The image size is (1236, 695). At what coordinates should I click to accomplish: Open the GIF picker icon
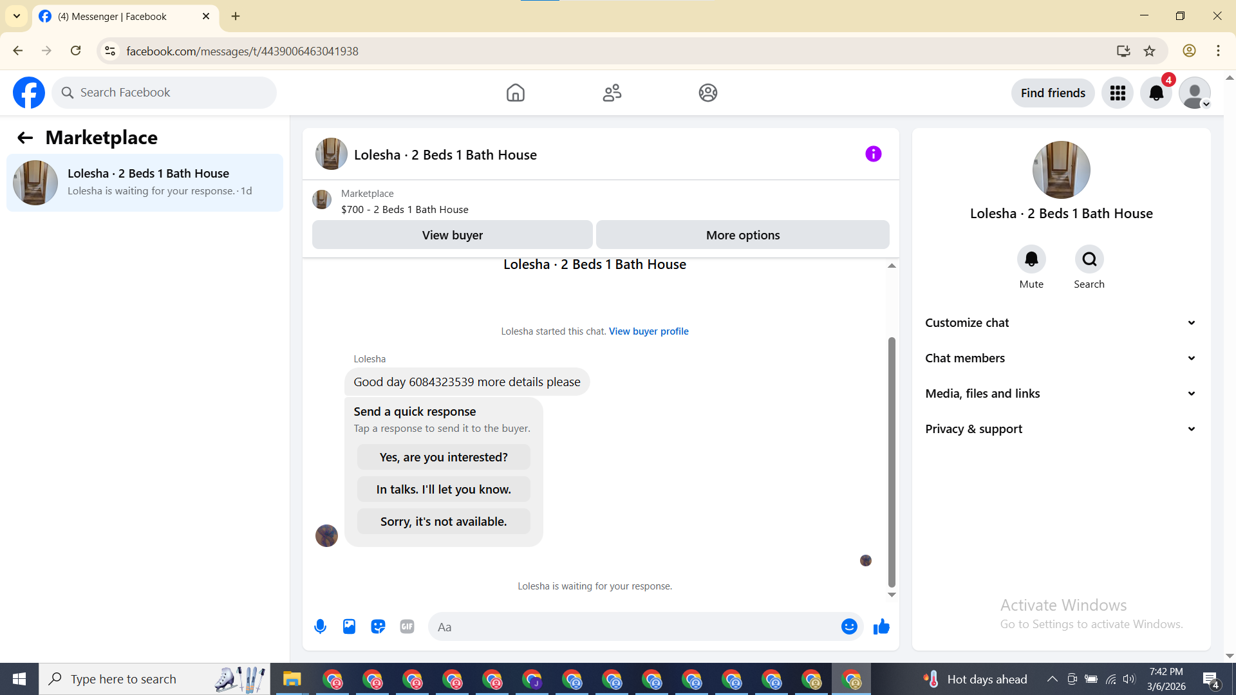pos(407,626)
